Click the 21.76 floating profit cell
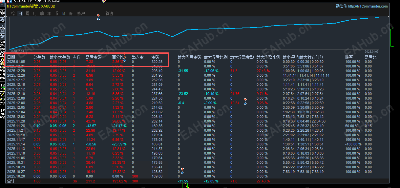This screenshot has height=188, width=400. 235,94
